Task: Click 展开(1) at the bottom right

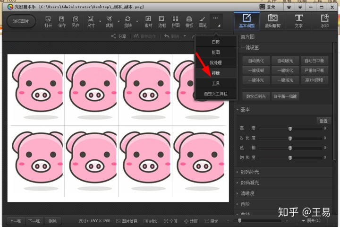Action: (x=311, y=221)
